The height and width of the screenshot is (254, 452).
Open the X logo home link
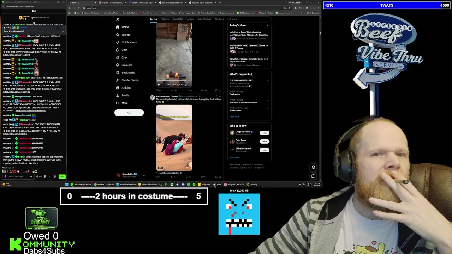pos(118,19)
